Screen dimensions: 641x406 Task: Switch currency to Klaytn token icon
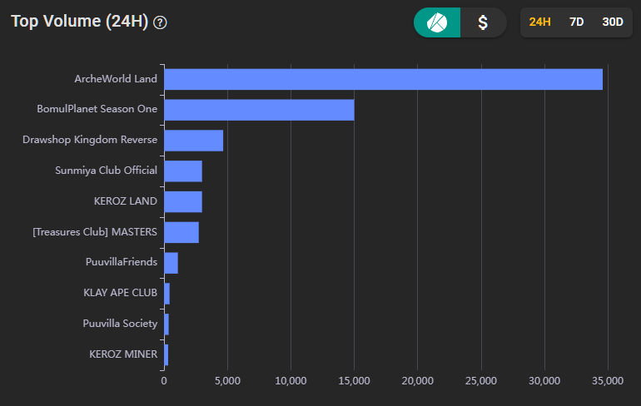[437, 22]
